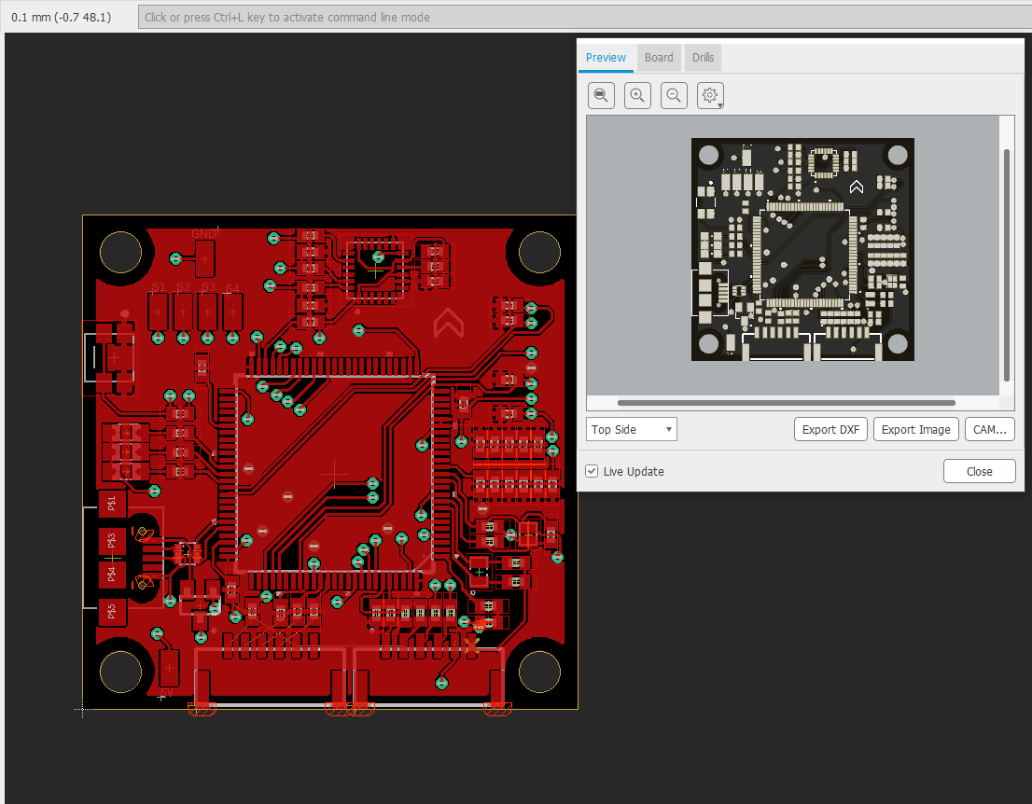Switch to the Board tab
Image resolution: width=1032 pixels, height=804 pixels.
pos(659,57)
